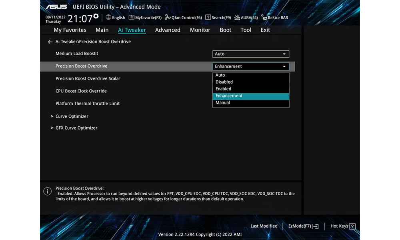This screenshot has width=400, height=240.
Task: Open Qfan Control fan icon
Action: [168, 17]
